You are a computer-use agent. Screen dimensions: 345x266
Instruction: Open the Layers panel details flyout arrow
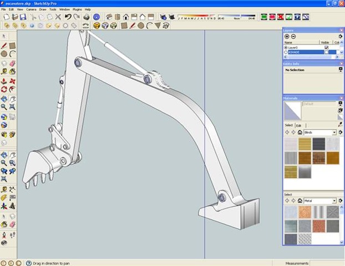(x=340, y=37)
